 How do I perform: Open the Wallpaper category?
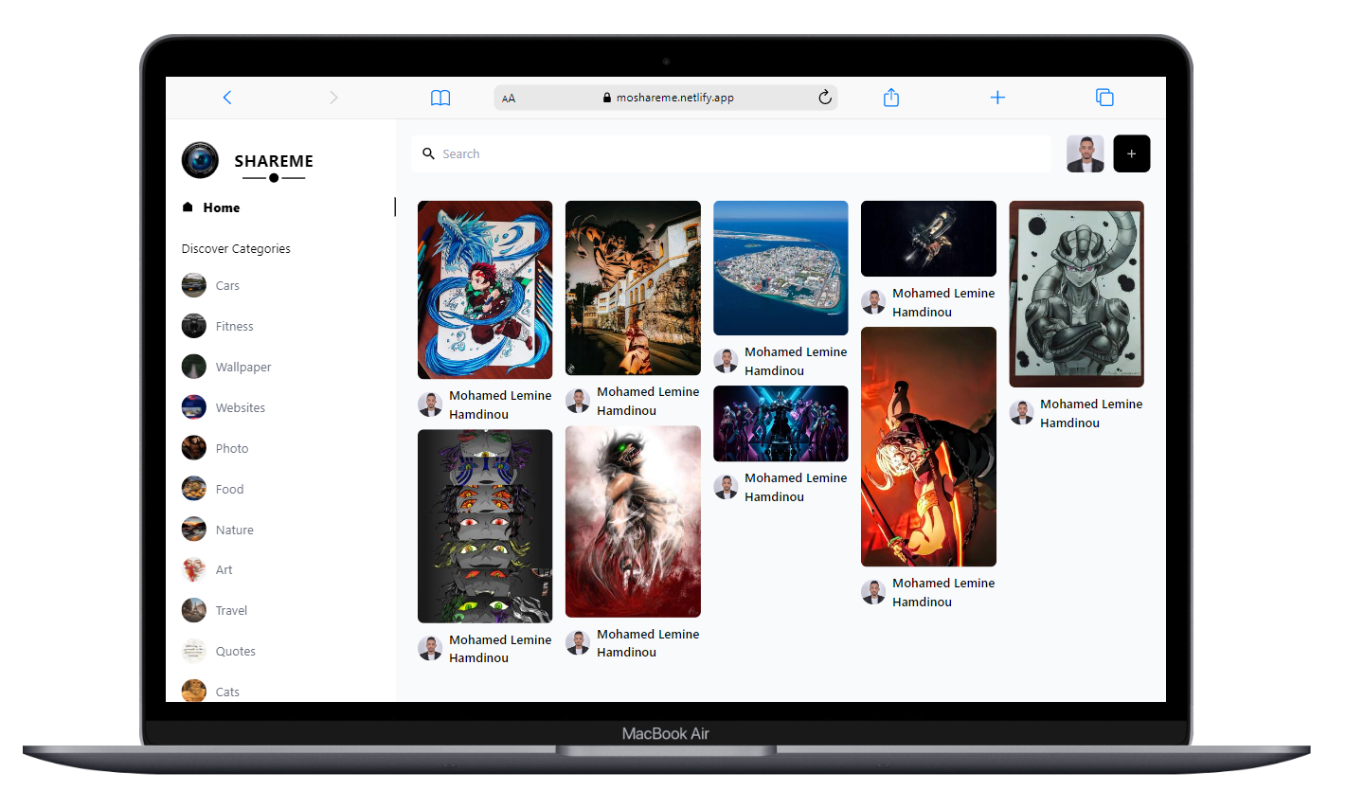point(243,367)
